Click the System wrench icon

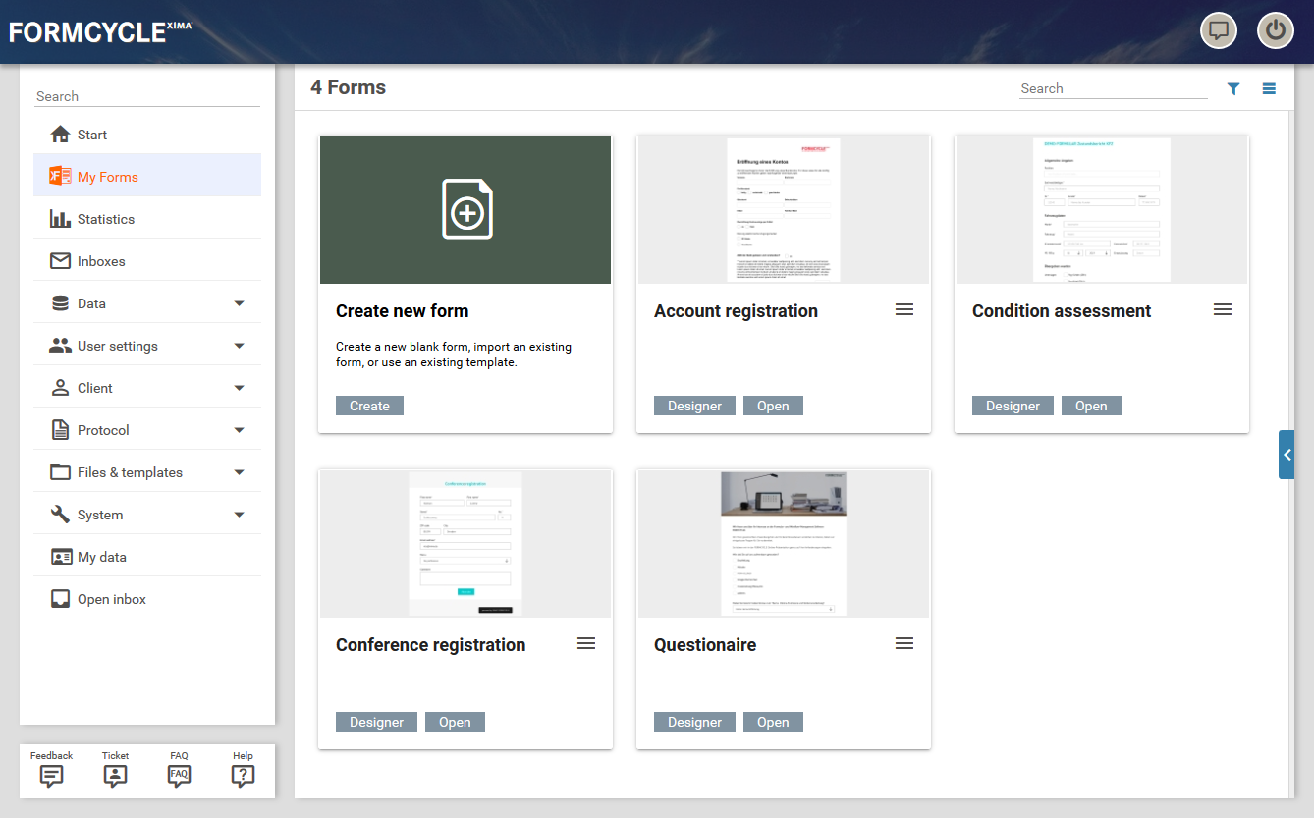(x=61, y=515)
